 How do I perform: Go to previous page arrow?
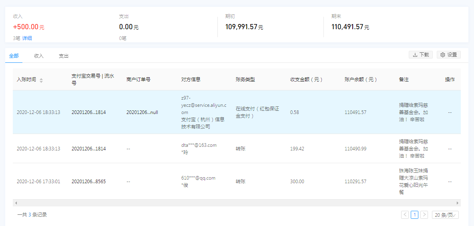(405, 215)
